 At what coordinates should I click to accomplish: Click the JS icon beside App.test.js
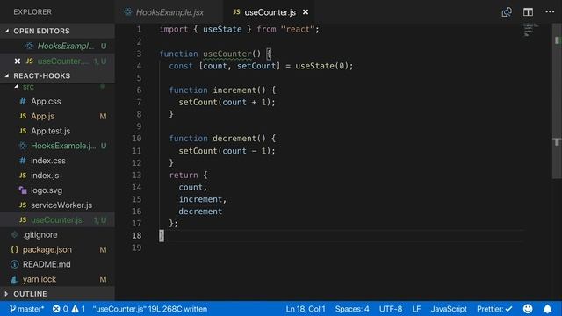(x=23, y=131)
